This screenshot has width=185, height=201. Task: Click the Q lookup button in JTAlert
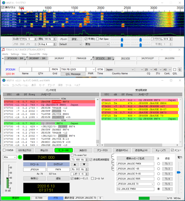[x=180, y=70]
